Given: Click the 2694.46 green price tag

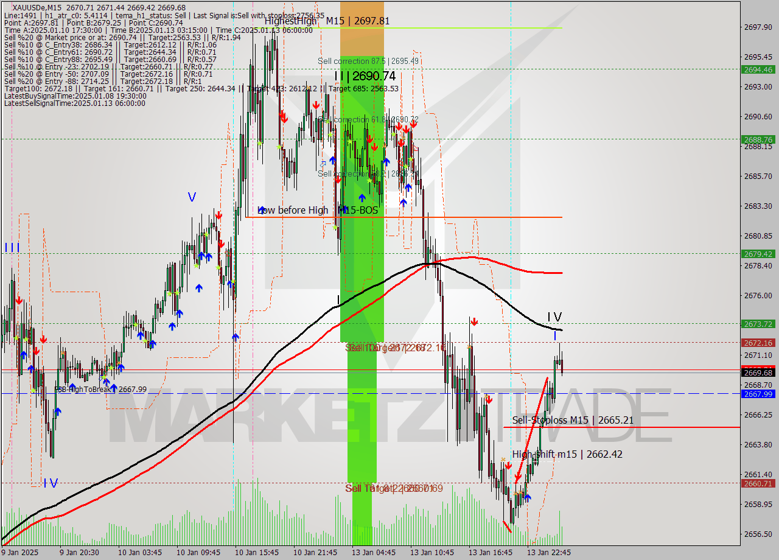Looking at the screenshot, I should (x=758, y=69).
